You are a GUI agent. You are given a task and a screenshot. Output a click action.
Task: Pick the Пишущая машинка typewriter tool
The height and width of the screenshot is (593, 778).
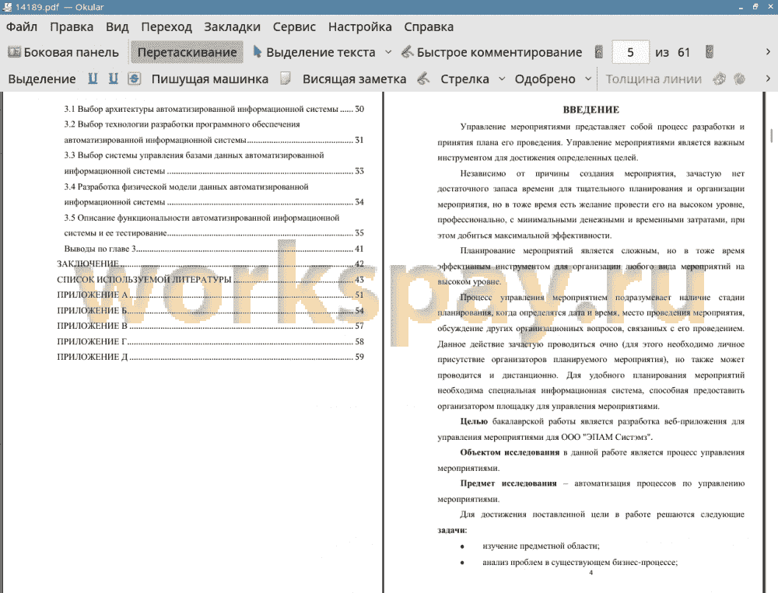tap(210, 78)
